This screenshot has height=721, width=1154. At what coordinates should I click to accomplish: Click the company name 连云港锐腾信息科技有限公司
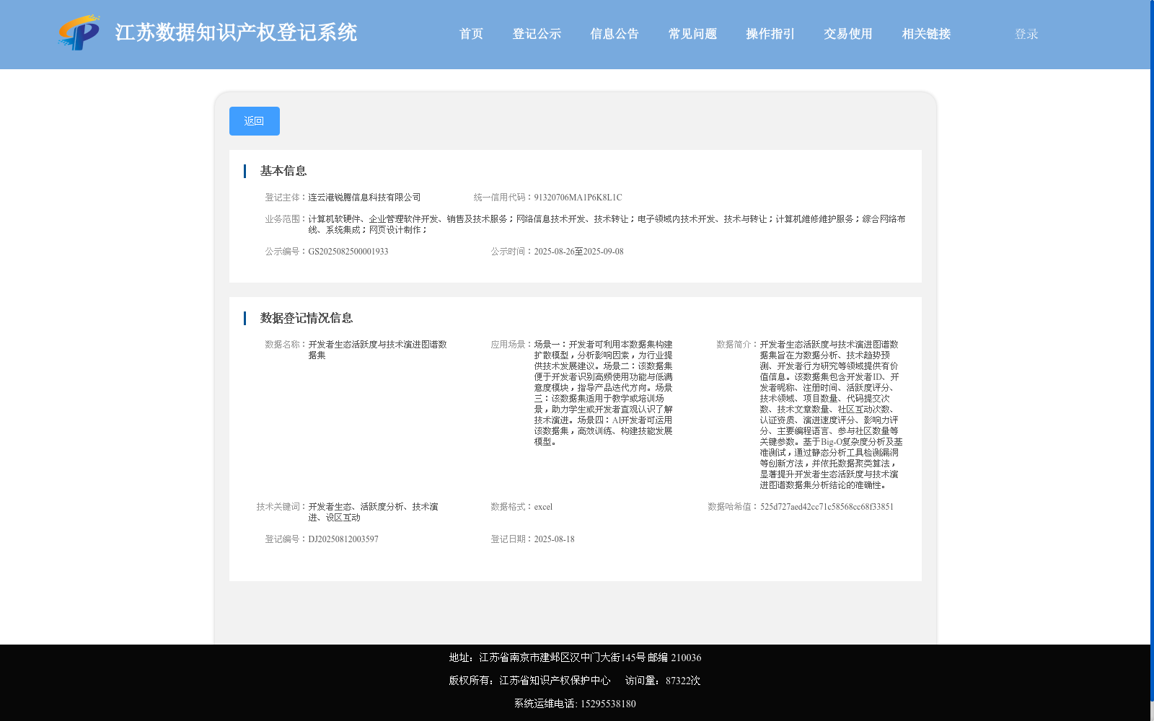(364, 198)
